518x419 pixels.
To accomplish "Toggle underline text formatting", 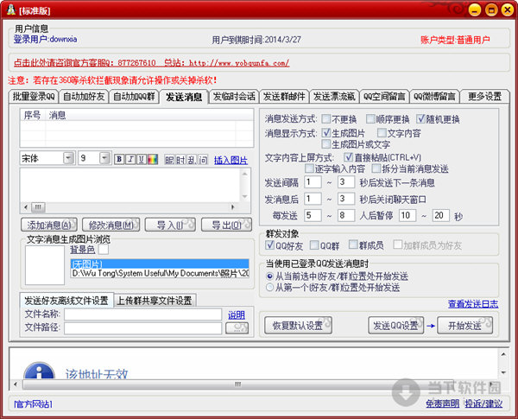I will [142, 160].
